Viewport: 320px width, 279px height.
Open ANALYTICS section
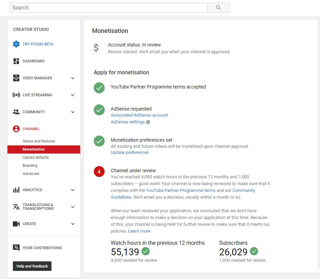click(32, 190)
